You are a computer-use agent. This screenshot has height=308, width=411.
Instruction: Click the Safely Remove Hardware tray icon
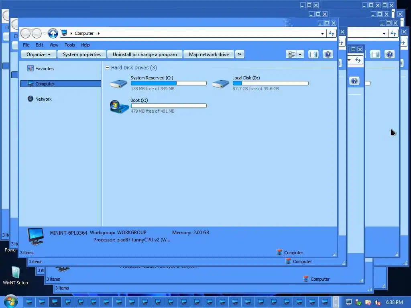tap(358, 302)
